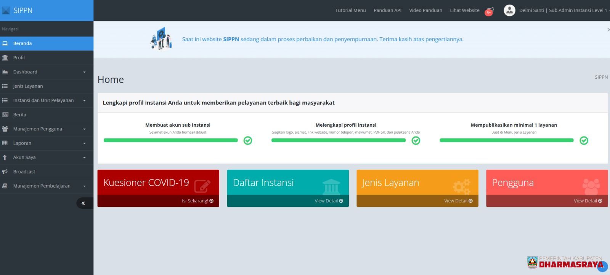Click the bold SIPPN text in the banner

tap(231, 39)
